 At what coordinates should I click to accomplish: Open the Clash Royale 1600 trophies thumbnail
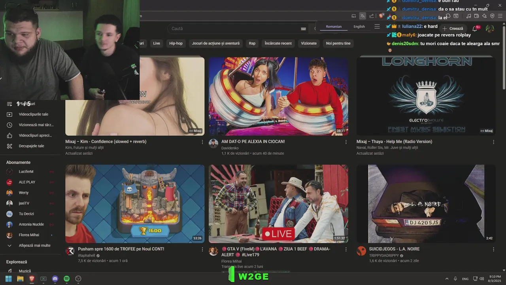pos(135,204)
